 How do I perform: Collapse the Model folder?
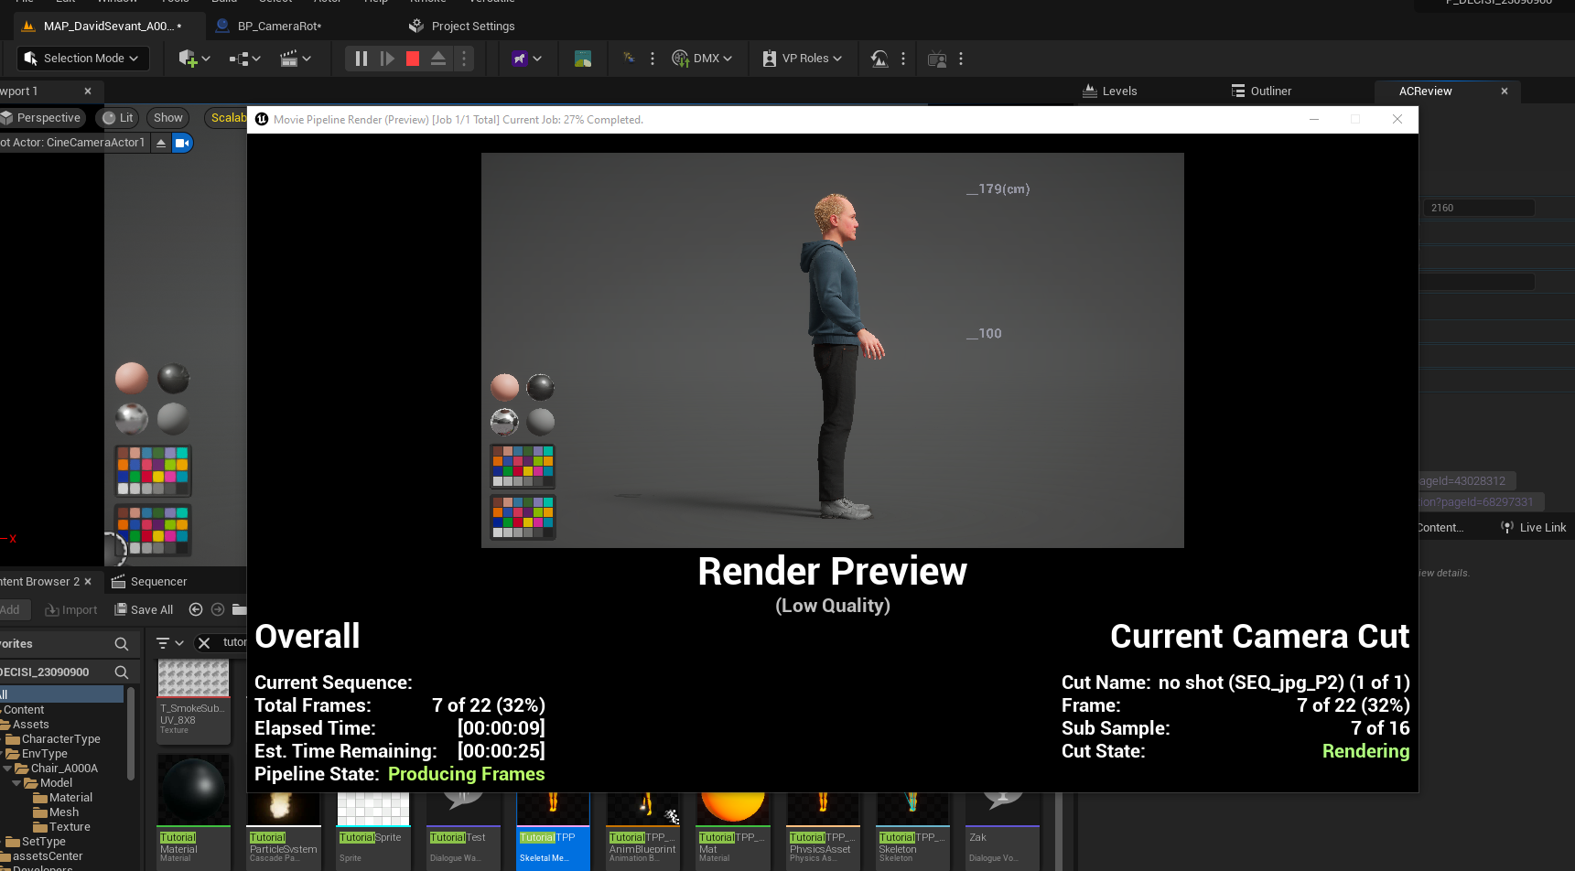16,783
